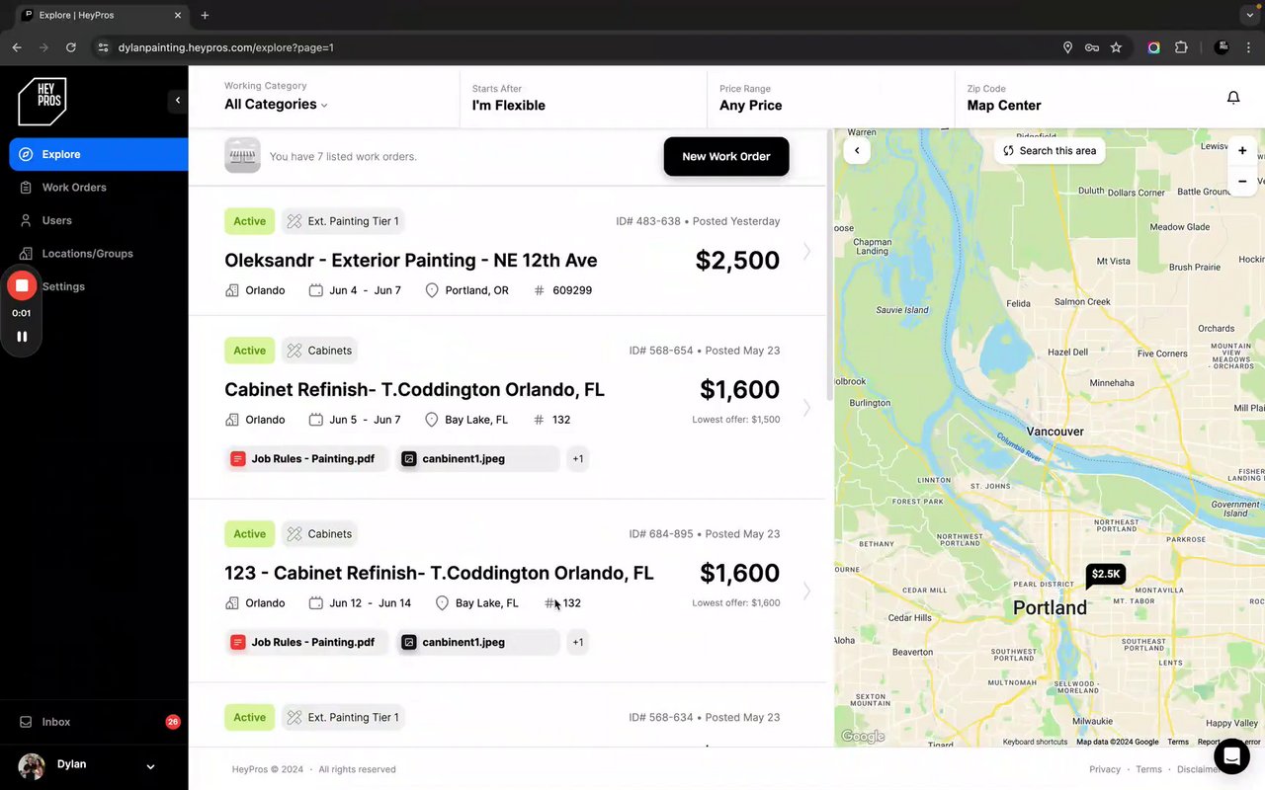Go back in the browser
Image resolution: width=1265 pixels, height=790 pixels.
point(17,47)
